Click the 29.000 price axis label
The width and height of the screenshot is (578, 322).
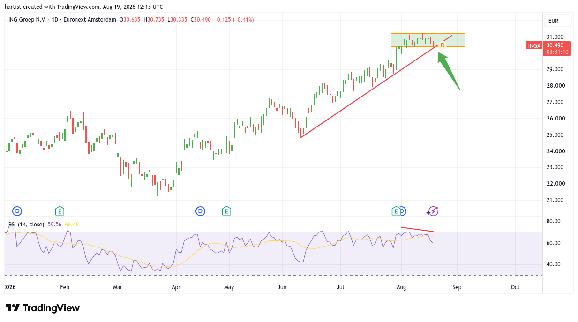555,69
